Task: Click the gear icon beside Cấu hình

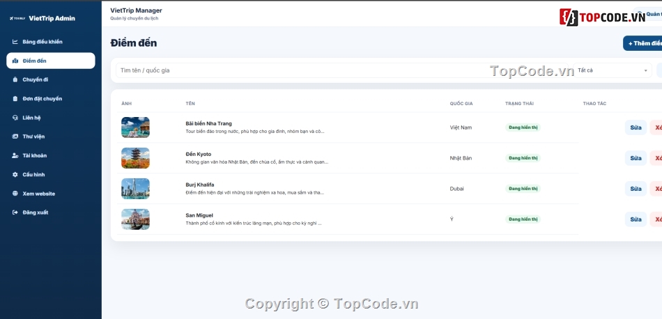Action: pyautogui.click(x=15, y=175)
